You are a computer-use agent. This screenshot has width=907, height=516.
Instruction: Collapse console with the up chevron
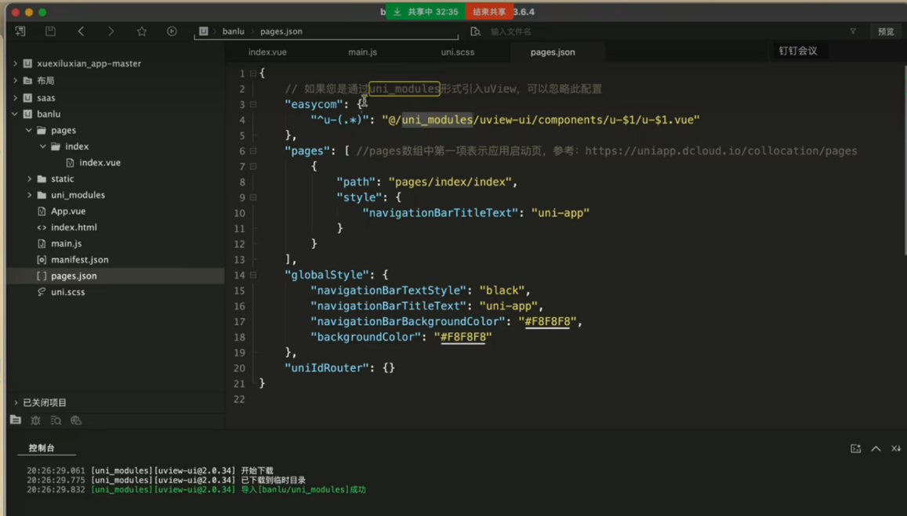tap(876, 449)
